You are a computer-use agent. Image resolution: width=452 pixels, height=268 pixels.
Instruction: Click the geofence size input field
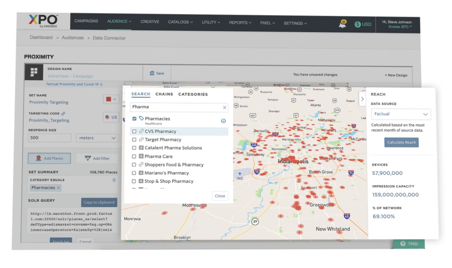click(x=50, y=138)
